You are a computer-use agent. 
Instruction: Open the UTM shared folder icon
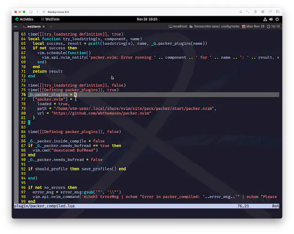(270, 12)
